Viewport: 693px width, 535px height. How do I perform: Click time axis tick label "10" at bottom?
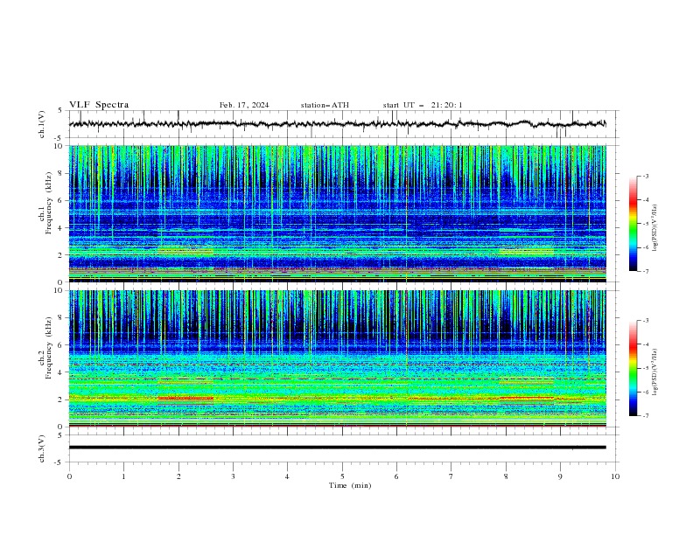coord(615,476)
